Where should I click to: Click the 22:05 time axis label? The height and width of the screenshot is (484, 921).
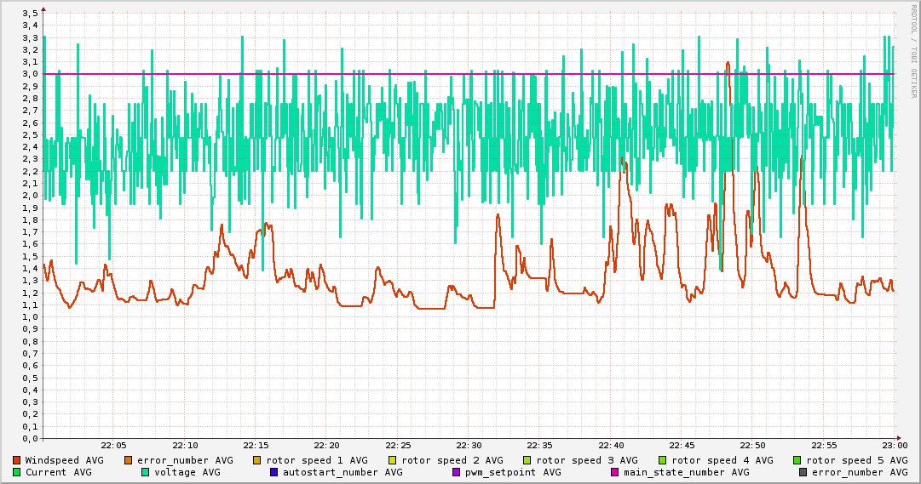pyautogui.click(x=114, y=446)
